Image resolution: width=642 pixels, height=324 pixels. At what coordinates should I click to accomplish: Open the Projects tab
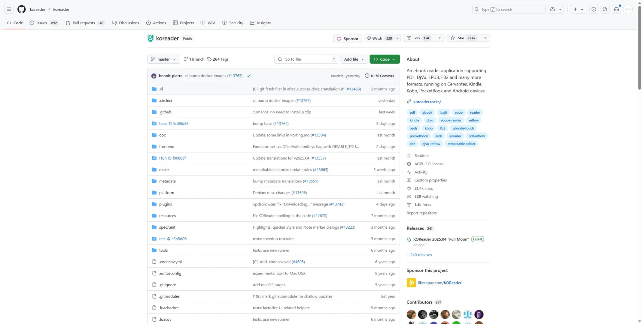(183, 23)
